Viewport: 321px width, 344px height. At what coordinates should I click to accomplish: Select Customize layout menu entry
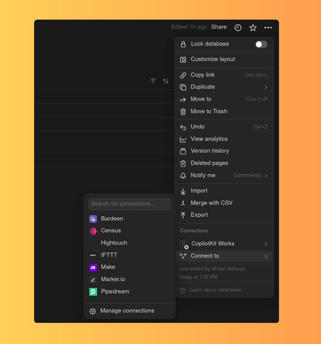(224, 59)
